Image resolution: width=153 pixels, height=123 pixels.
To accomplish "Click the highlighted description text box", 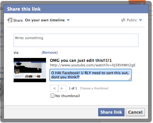I will point(90,75).
